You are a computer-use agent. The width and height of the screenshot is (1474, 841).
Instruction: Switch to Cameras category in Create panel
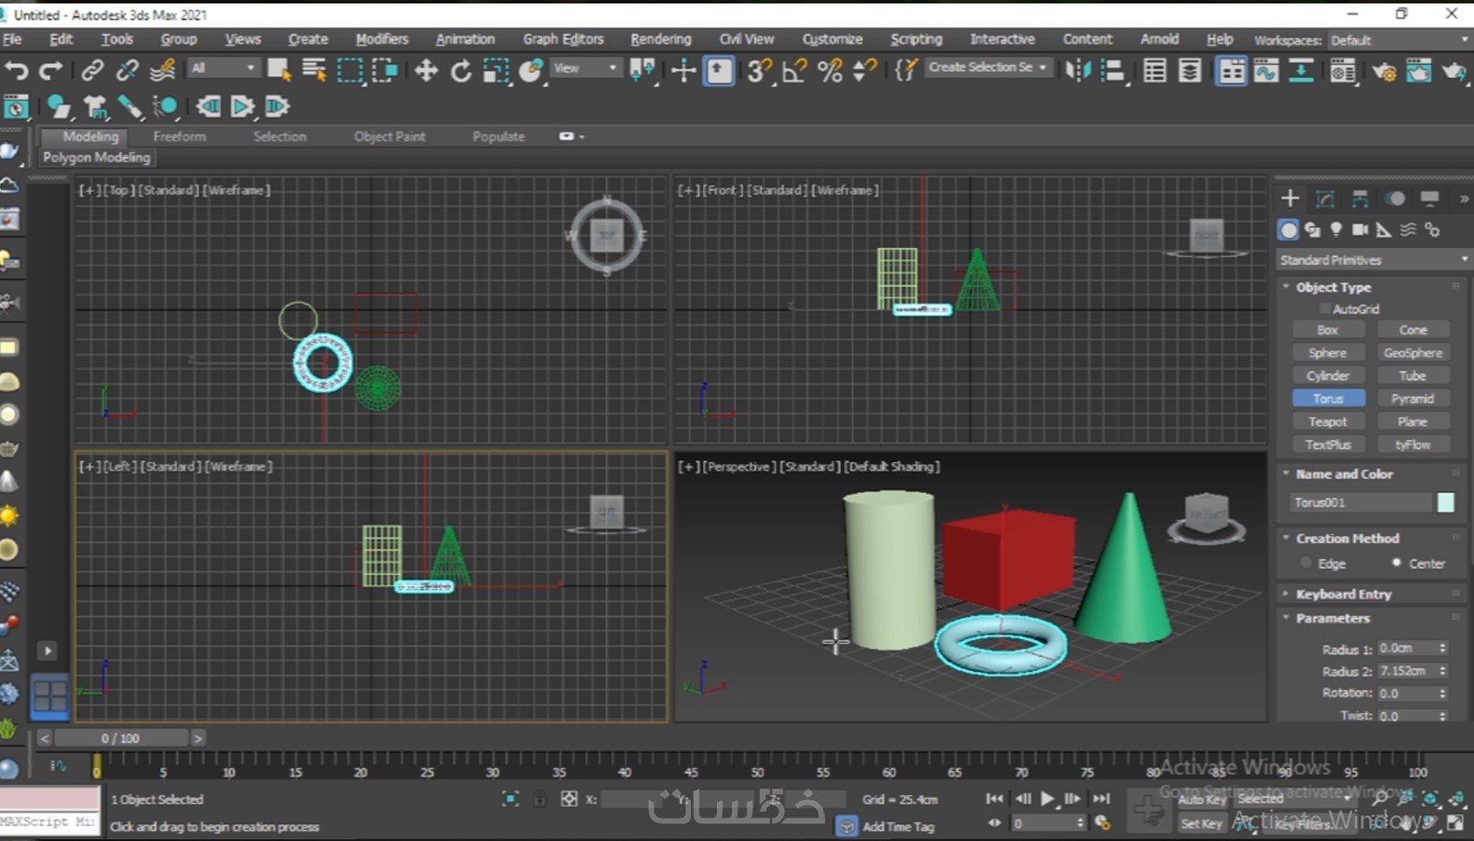tap(1360, 230)
